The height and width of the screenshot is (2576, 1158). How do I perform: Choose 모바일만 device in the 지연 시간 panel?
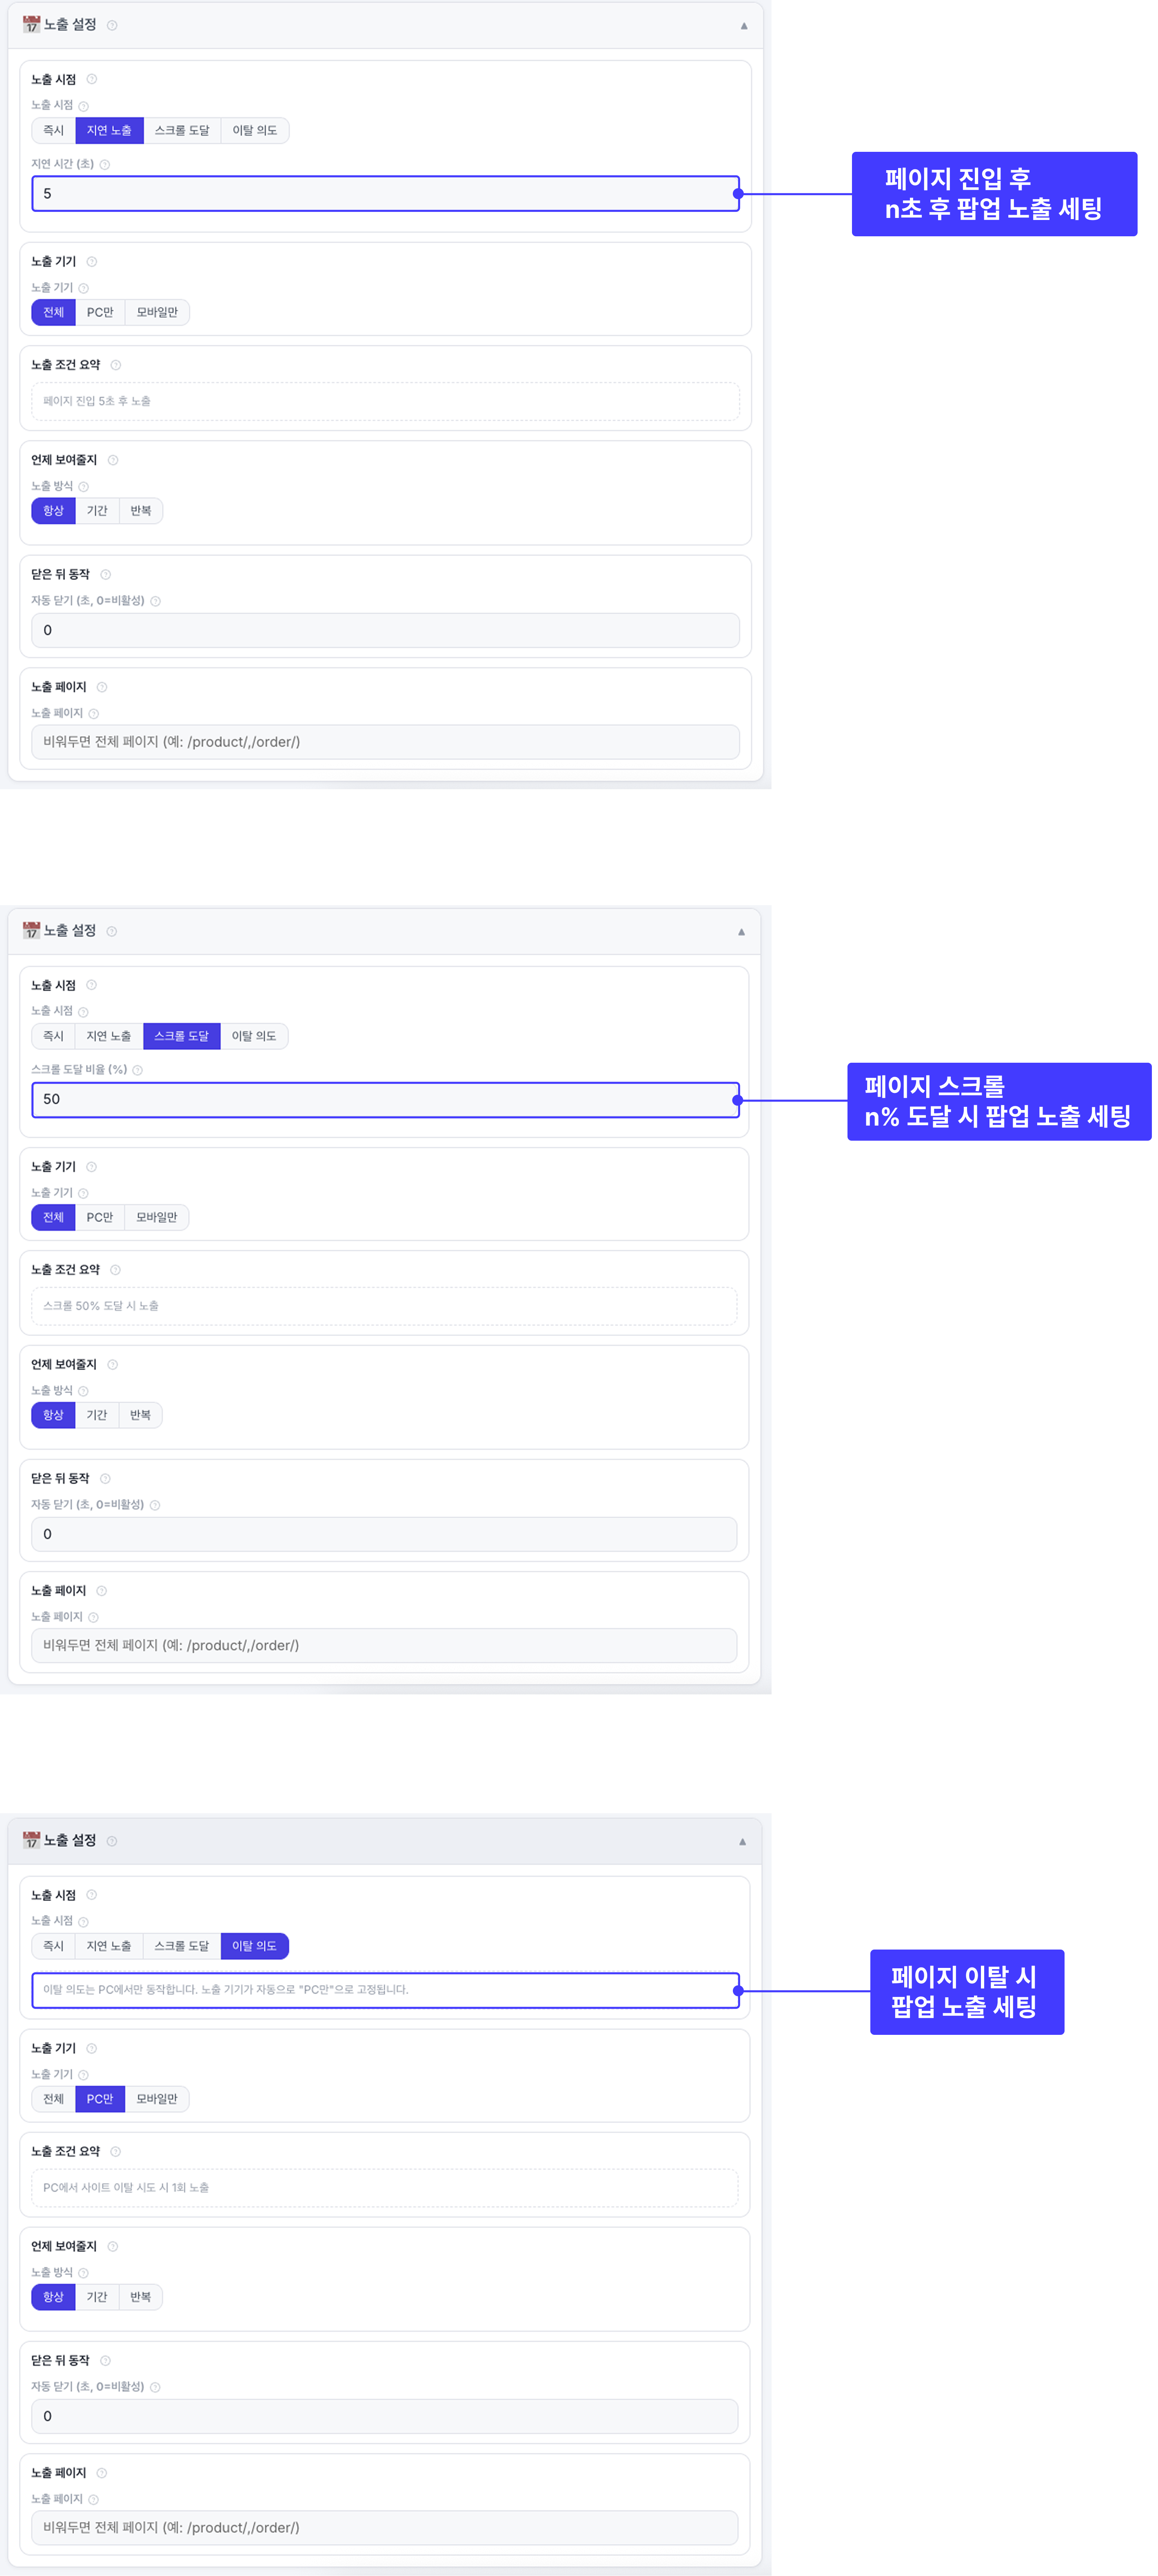coord(157,313)
